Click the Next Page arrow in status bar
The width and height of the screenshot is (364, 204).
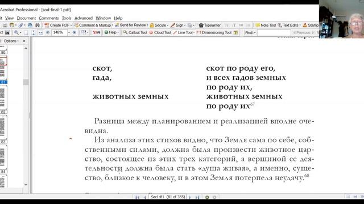tap(190, 197)
